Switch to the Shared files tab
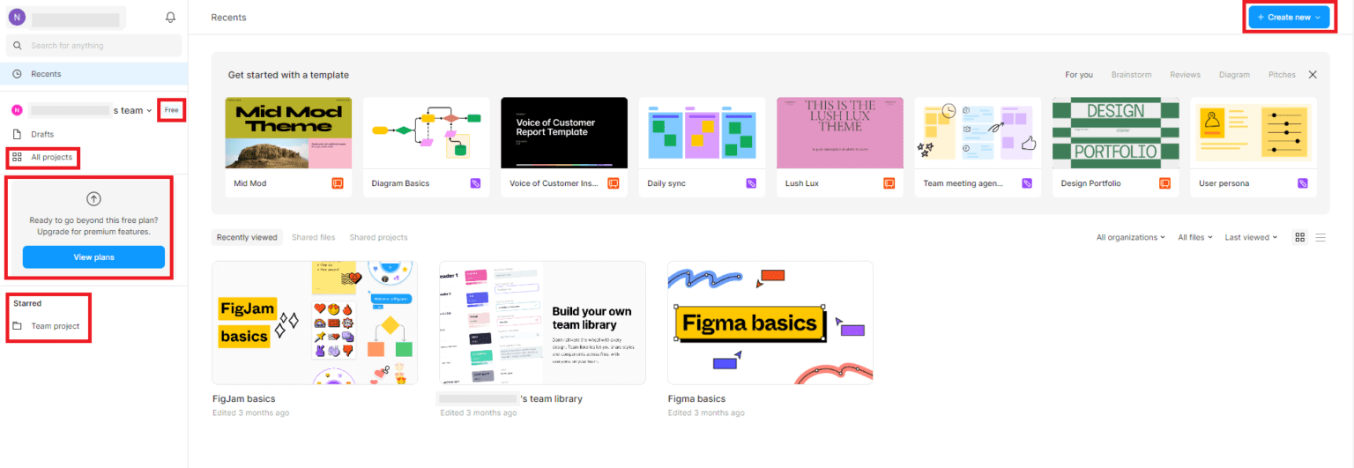 (314, 237)
